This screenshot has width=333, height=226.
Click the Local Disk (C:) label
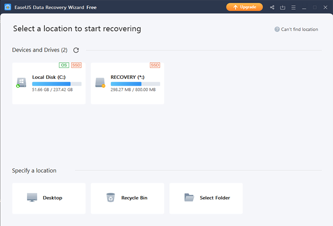[x=49, y=77]
